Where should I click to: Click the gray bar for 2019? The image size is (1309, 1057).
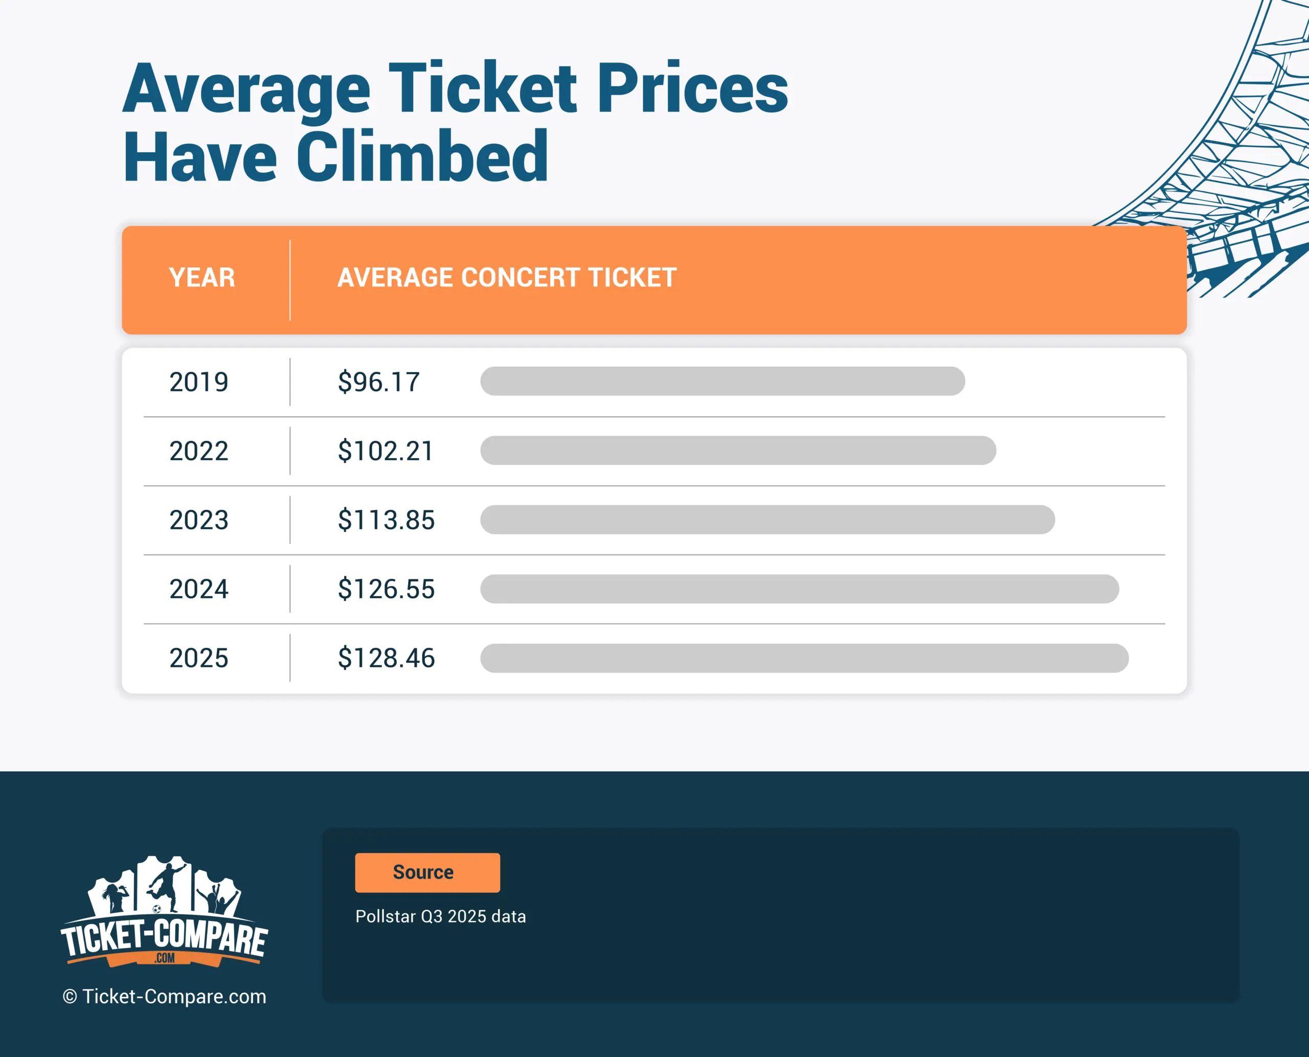[x=722, y=381]
